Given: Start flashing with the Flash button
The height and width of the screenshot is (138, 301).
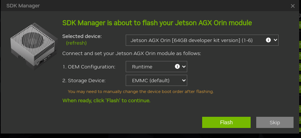Looking at the screenshot, I should pyautogui.click(x=226, y=122).
